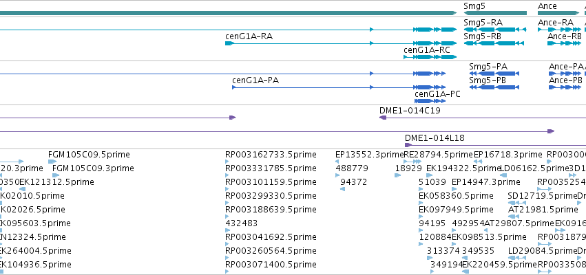Viewport: 586px width, 275px height.
Task: Select the Smg5 gene bar
Action: click(495, 13)
